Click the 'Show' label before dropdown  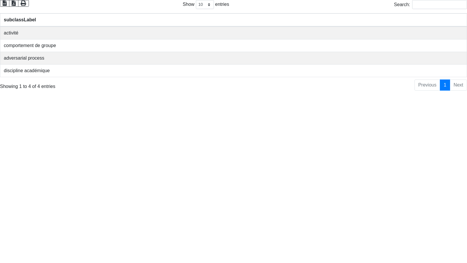point(188,4)
